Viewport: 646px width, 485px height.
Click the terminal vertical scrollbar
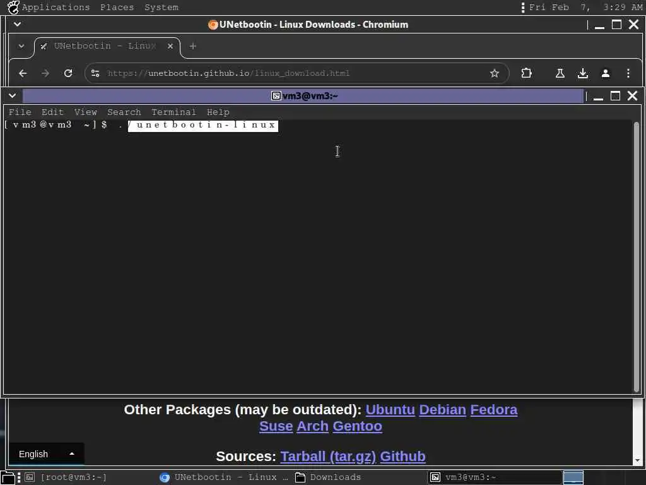point(637,256)
